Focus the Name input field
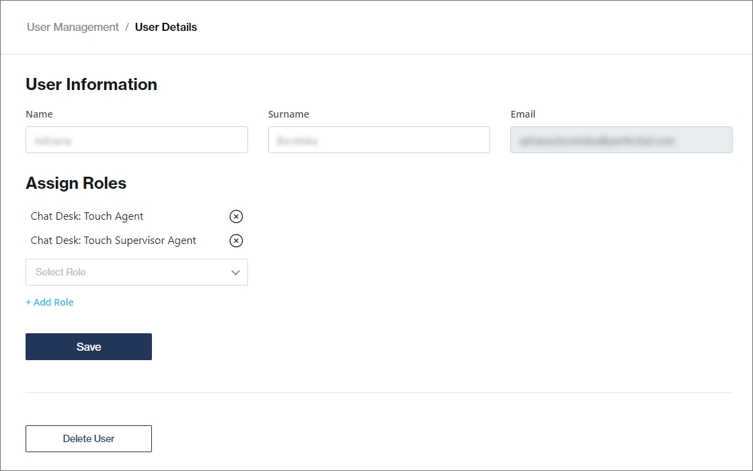The height and width of the screenshot is (471, 753). click(x=136, y=140)
